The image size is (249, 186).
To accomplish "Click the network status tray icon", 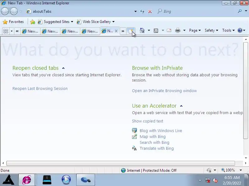I will click(207, 180).
